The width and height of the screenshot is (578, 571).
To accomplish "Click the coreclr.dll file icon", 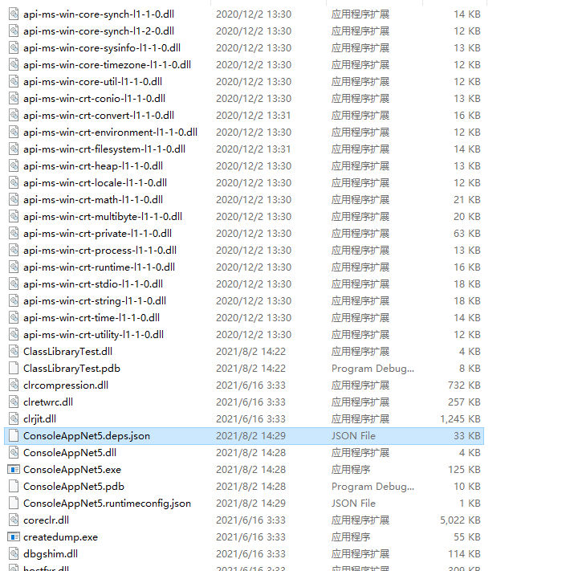I will 14,520.
